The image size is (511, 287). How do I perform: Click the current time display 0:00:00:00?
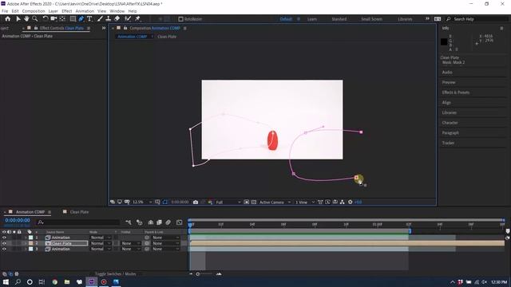point(18,220)
